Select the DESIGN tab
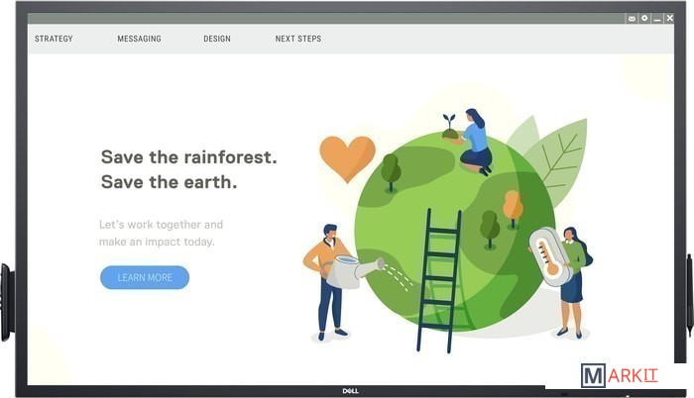694x398 pixels. [x=217, y=39]
